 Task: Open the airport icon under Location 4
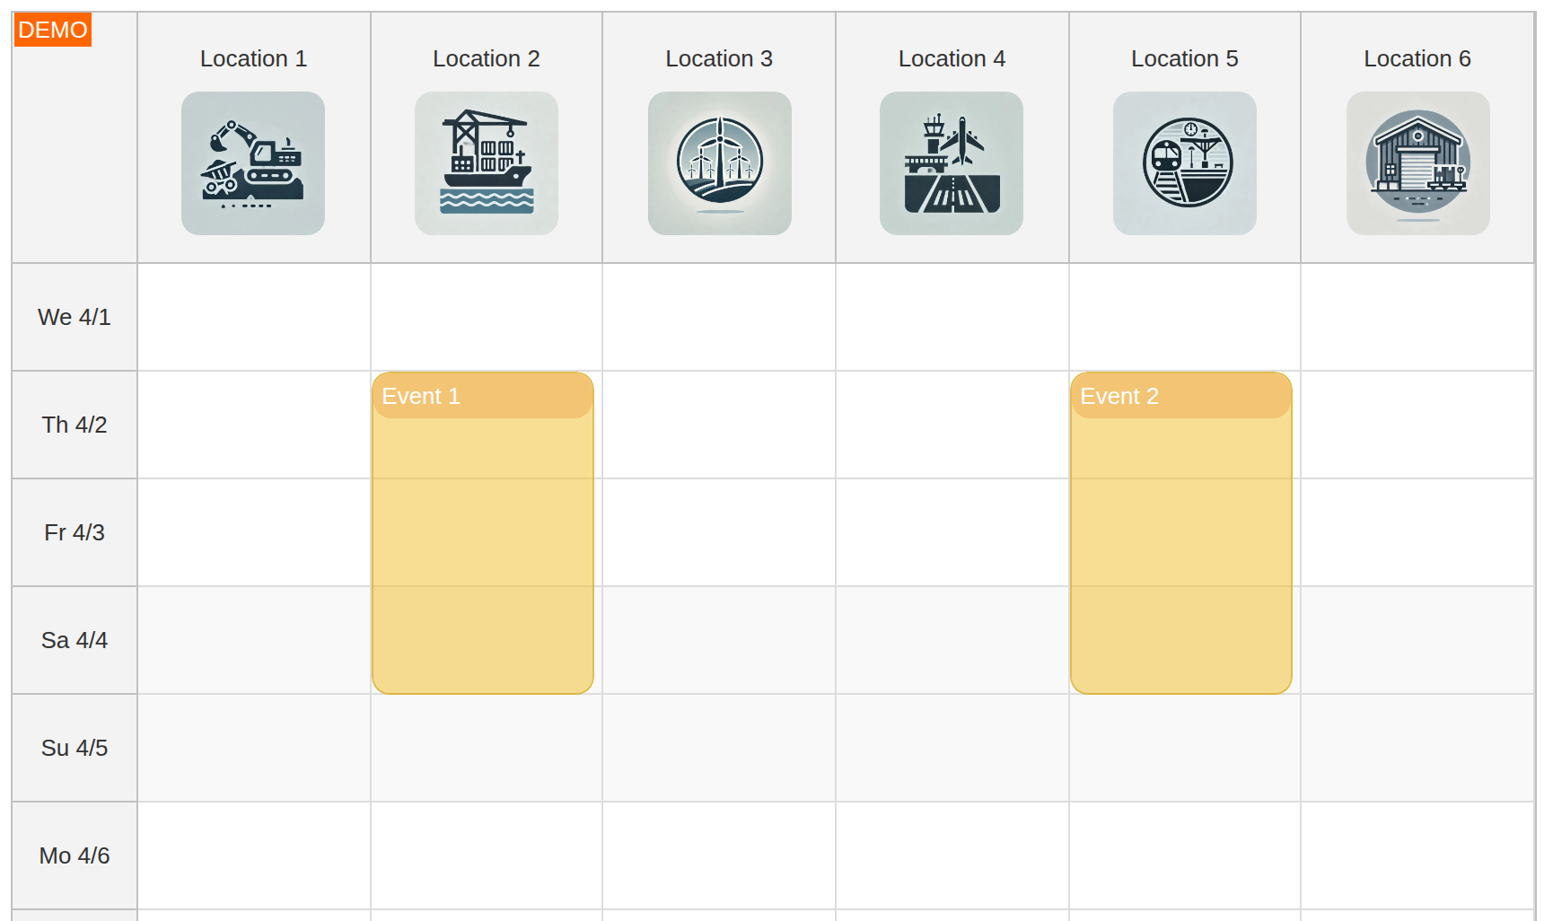[x=952, y=163]
